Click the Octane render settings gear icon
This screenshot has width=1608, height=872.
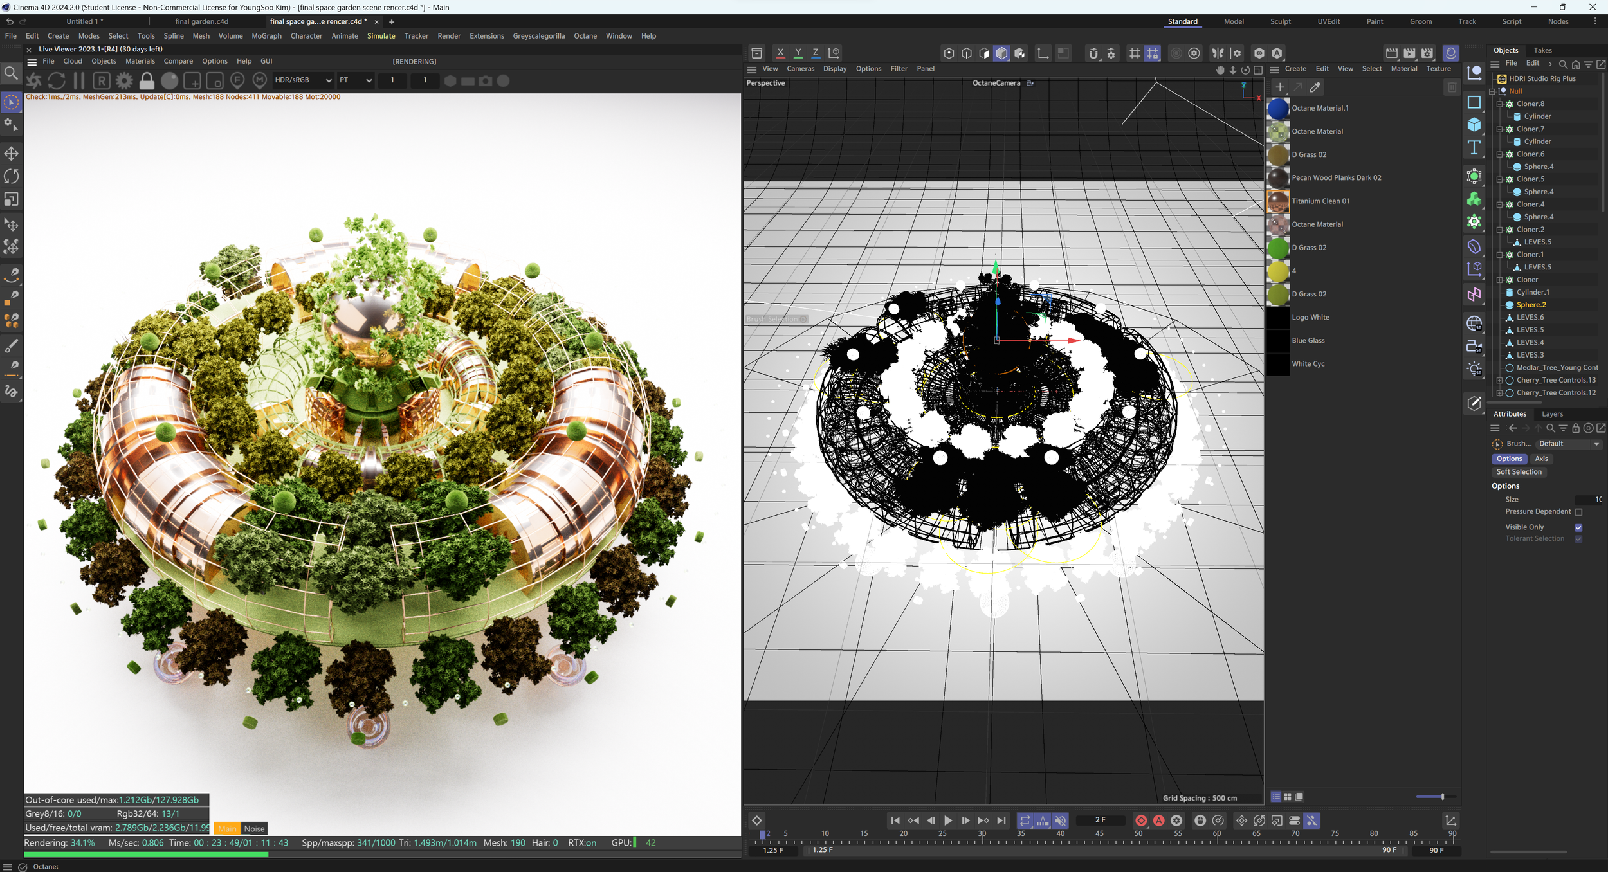coord(124,80)
